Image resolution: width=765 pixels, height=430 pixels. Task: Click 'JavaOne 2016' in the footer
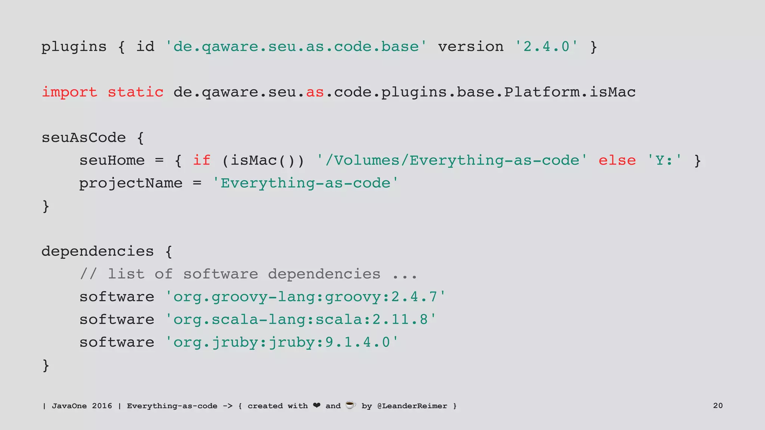(x=82, y=406)
